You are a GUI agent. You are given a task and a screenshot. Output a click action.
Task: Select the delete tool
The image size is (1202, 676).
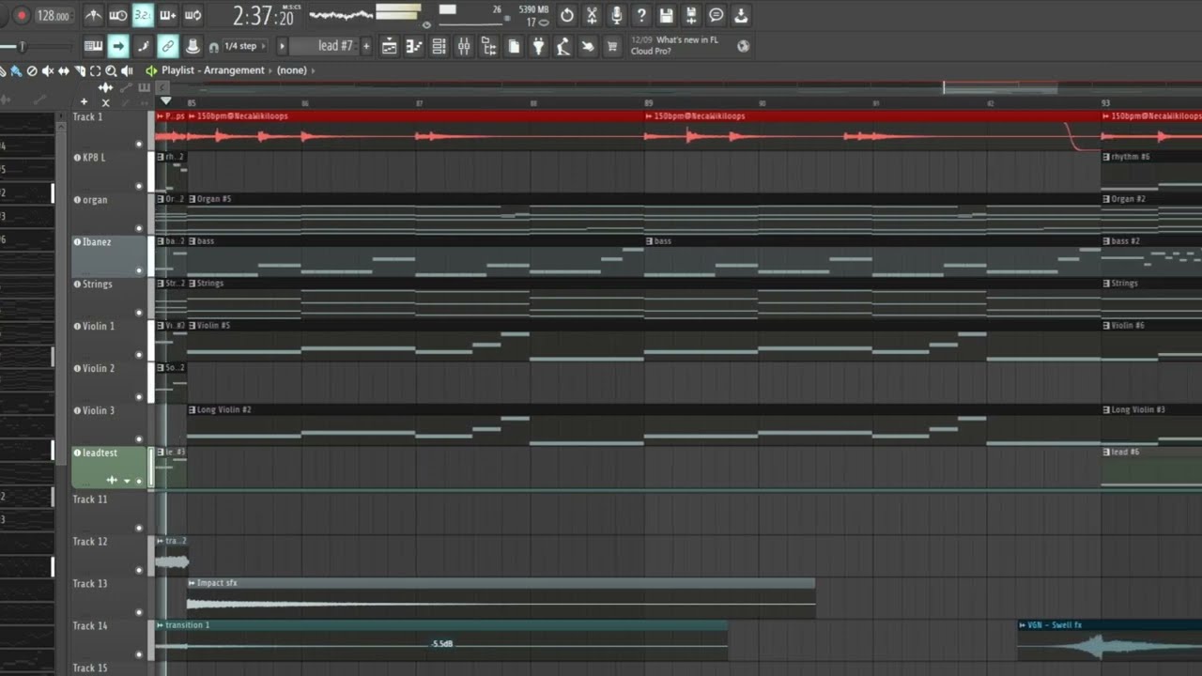[32, 70]
